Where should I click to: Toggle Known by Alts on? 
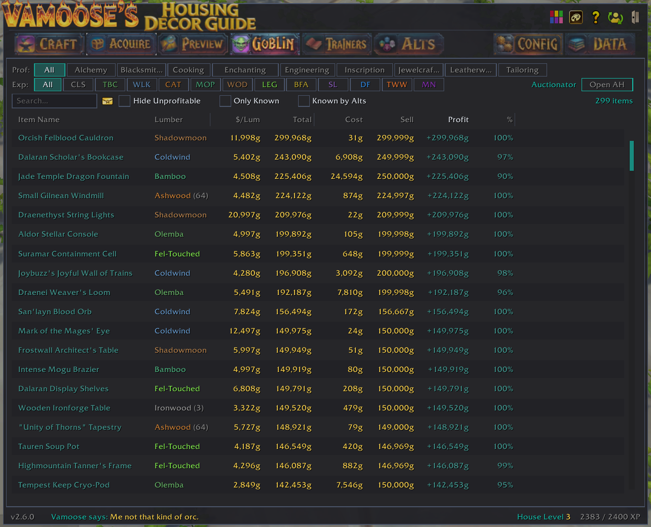[x=304, y=101]
